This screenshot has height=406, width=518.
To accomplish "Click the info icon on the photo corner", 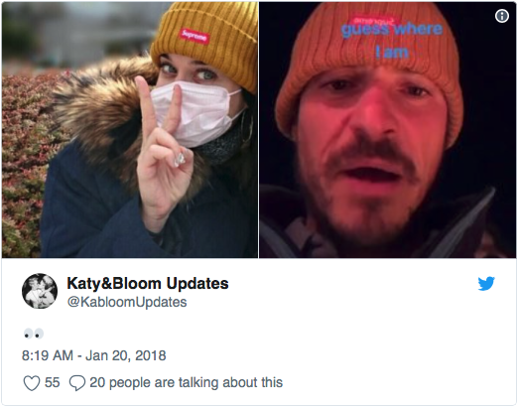I will pyautogui.click(x=502, y=16).
